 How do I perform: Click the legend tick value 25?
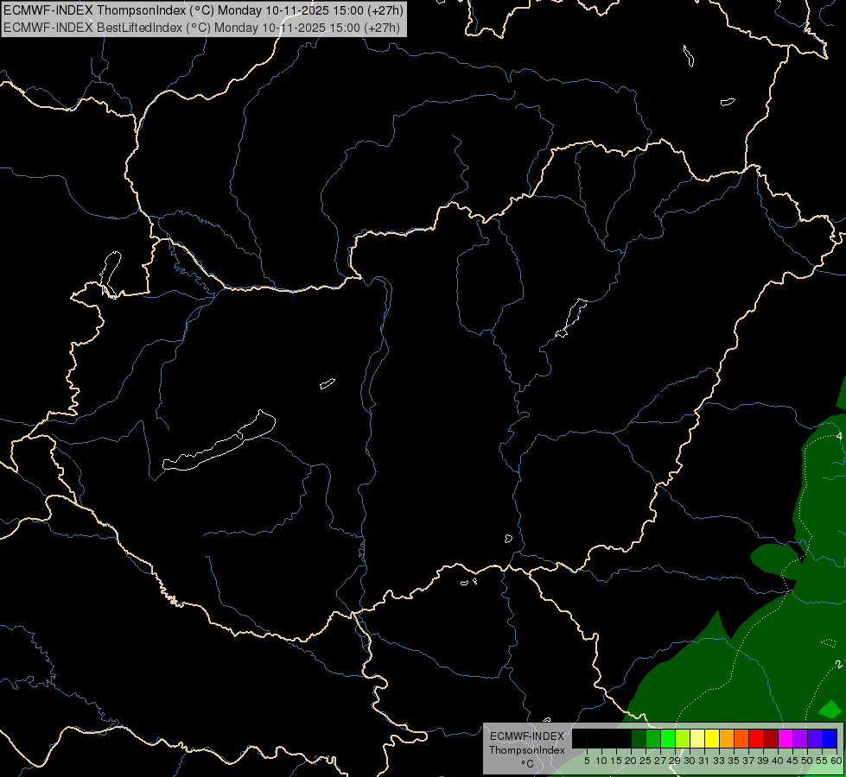pos(646,761)
